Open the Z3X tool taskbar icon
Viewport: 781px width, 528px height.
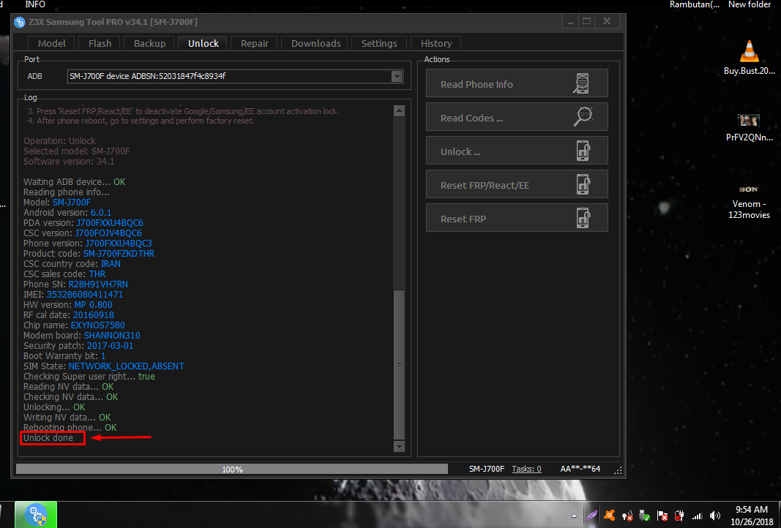pos(36,515)
